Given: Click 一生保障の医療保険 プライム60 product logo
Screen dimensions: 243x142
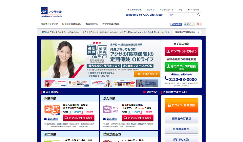Looking at the screenshot, I should click(x=52, y=110).
